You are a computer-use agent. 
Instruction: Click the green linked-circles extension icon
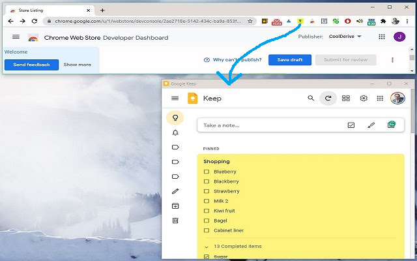tap(336, 21)
